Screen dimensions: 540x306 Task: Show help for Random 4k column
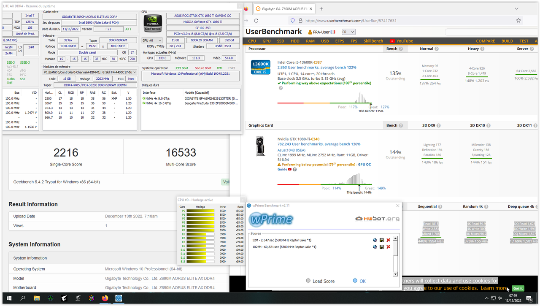pyautogui.click(x=486, y=206)
